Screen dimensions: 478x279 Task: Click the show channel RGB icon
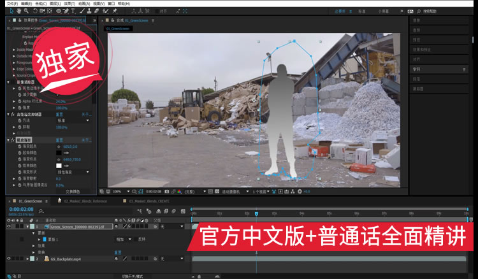[x=179, y=192]
